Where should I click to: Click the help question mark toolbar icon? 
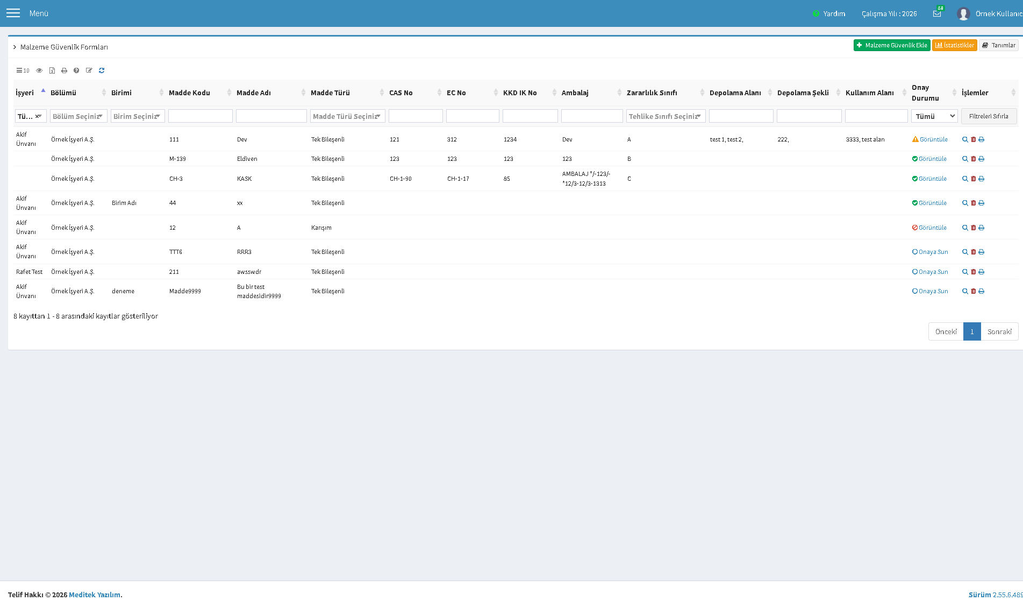point(76,70)
